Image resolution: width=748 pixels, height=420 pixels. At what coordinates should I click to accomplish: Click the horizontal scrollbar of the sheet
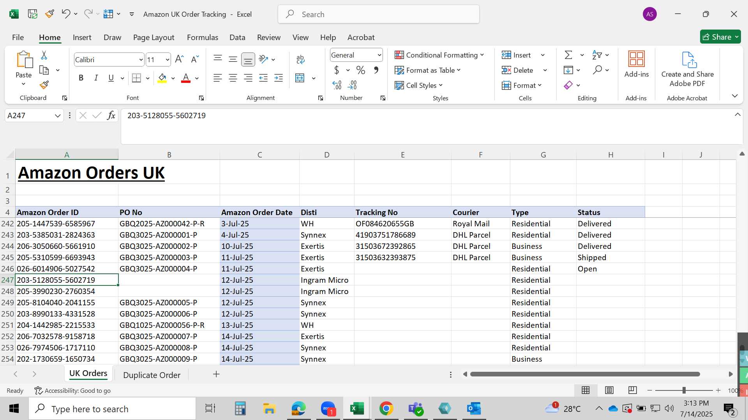(x=585, y=374)
